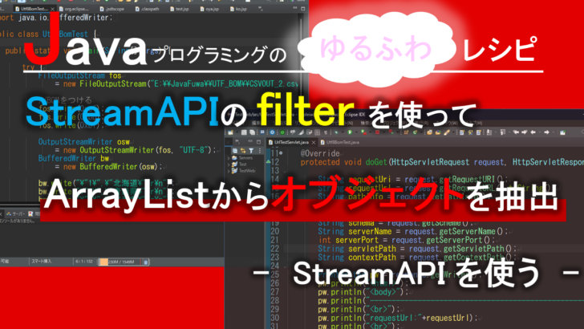Expand the Servers project node
The width and height of the screenshot is (584, 329).
229,158
